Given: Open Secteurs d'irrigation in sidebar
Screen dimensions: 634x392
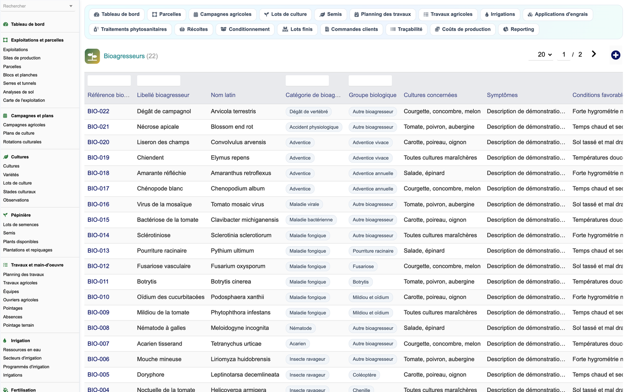Looking at the screenshot, I should [x=22, y=358].
